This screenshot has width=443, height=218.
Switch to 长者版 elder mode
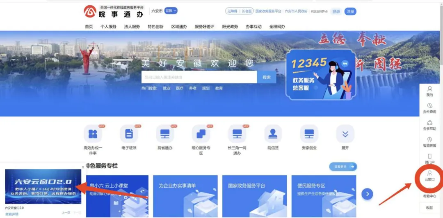pos(247,11)
